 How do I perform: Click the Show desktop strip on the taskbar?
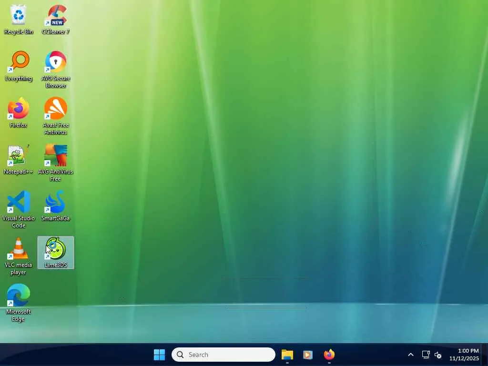tap(485, 355)
